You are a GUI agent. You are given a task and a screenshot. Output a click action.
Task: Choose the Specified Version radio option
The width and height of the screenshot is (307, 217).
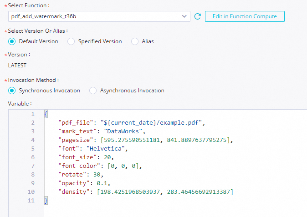71,41
